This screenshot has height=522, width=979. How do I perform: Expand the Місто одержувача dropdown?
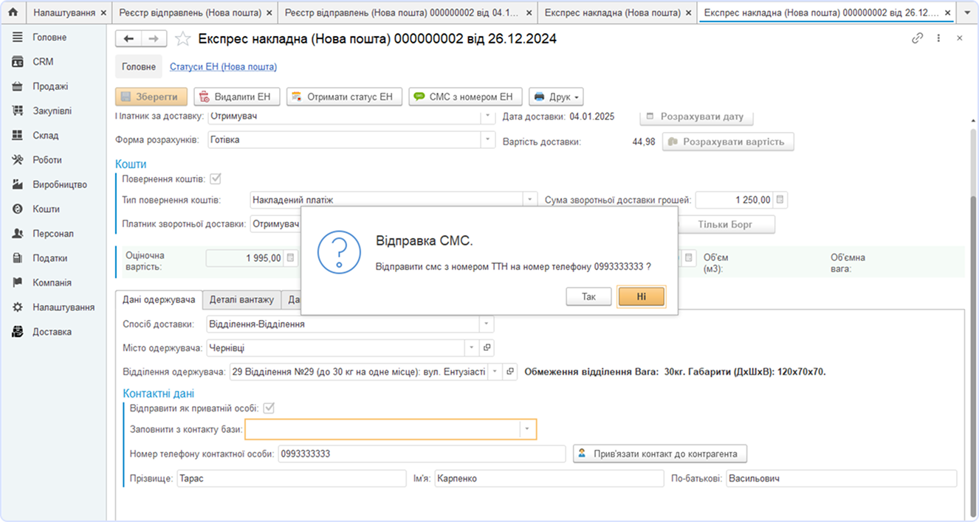473,347
